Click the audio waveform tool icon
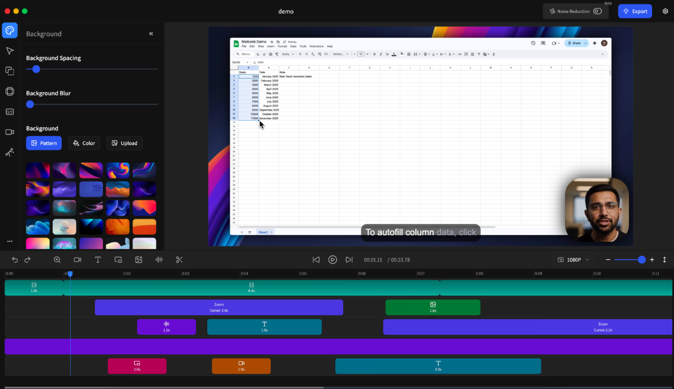674x389 pixels. [159, 259]
